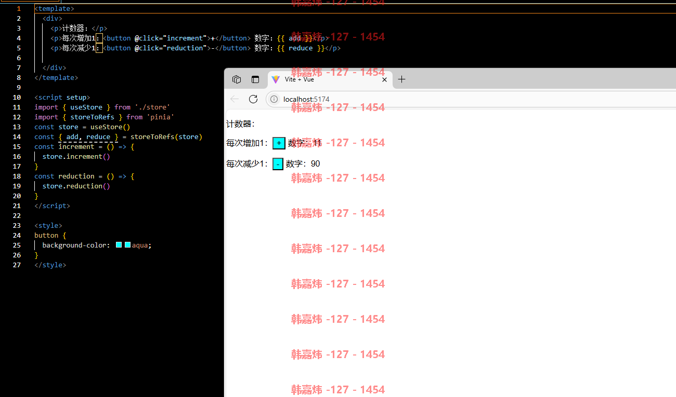Click line number 10 in the editor gutter
676x397 pixels.
[x=17, y=97]
